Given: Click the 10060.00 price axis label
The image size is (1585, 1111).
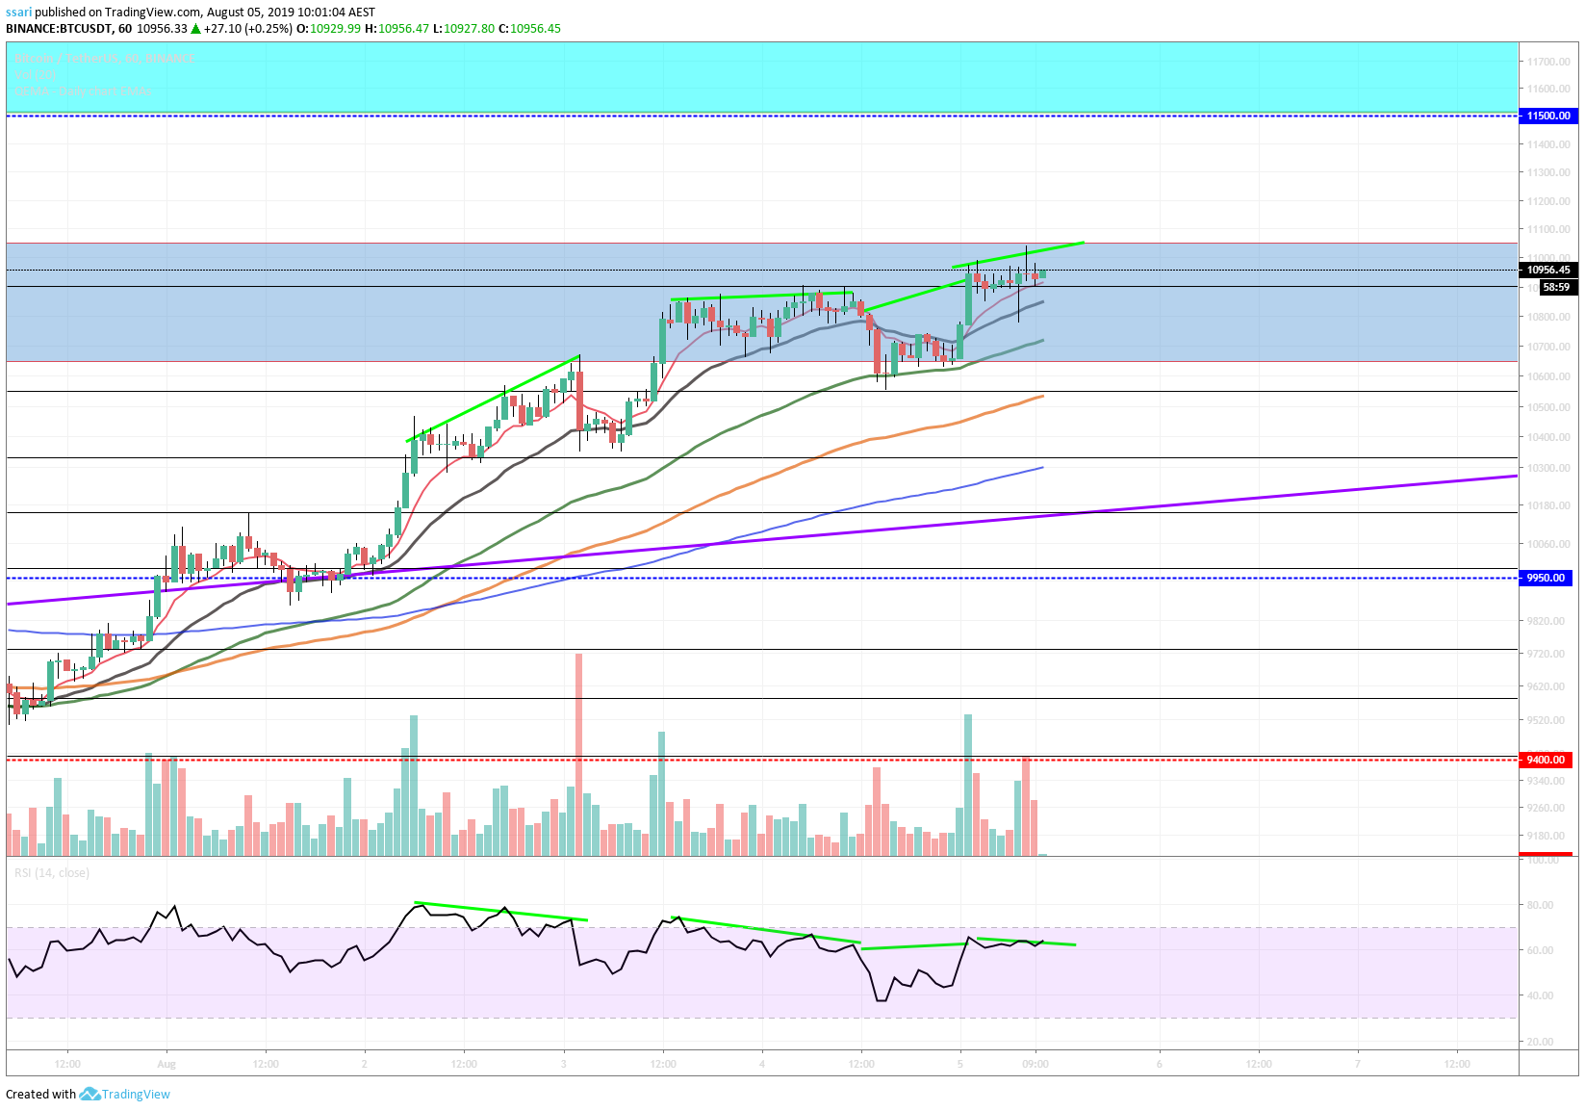Looking at the screenshot, I should [x=1548, y=544].
